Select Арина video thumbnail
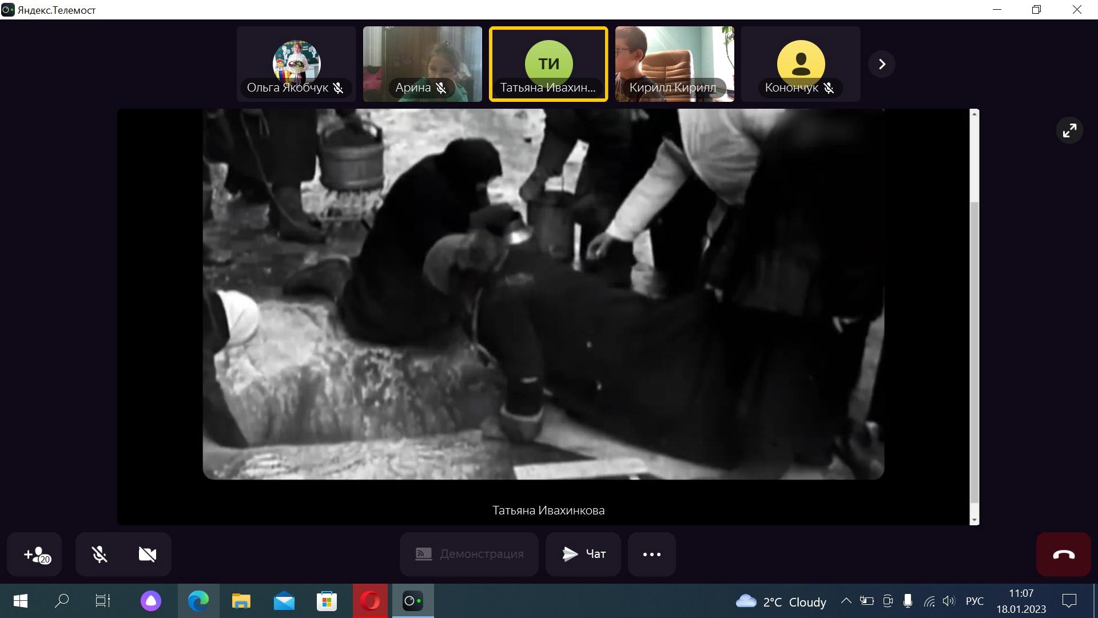Screen dimensions: 1098x618 point(422,64)
